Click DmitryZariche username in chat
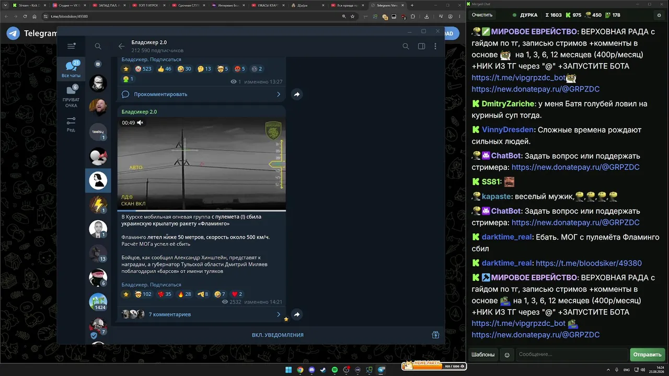Screen dimensions: 669x376 click(x=509, y=104)
